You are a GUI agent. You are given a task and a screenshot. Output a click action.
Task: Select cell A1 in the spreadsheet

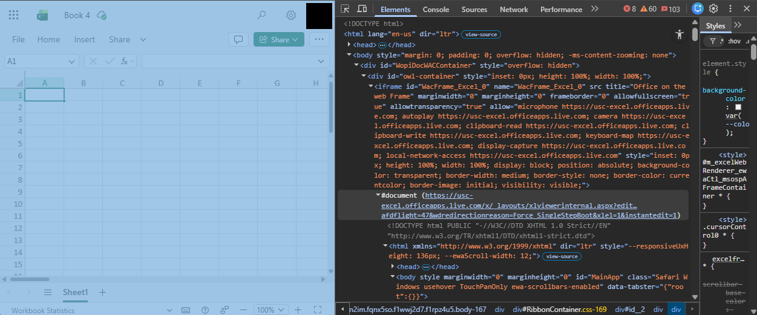point(44,95)
